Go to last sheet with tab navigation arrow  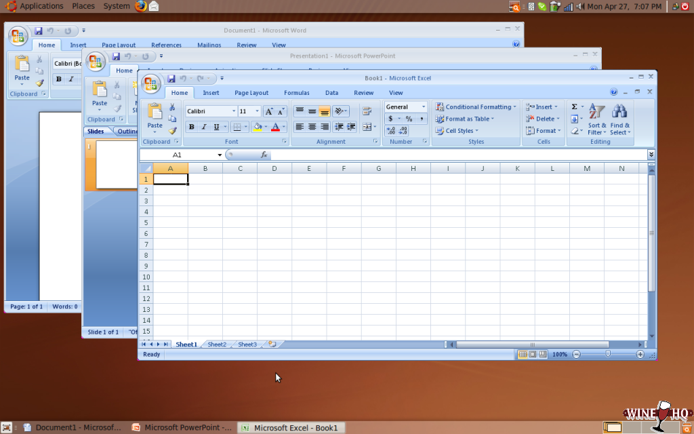165,344
